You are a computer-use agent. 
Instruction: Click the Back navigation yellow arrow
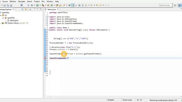point(101,5)
